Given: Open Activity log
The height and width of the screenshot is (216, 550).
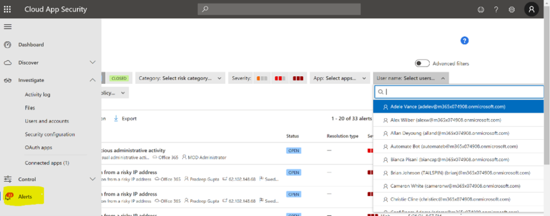Looking at the screenshot, I should 38,95.
